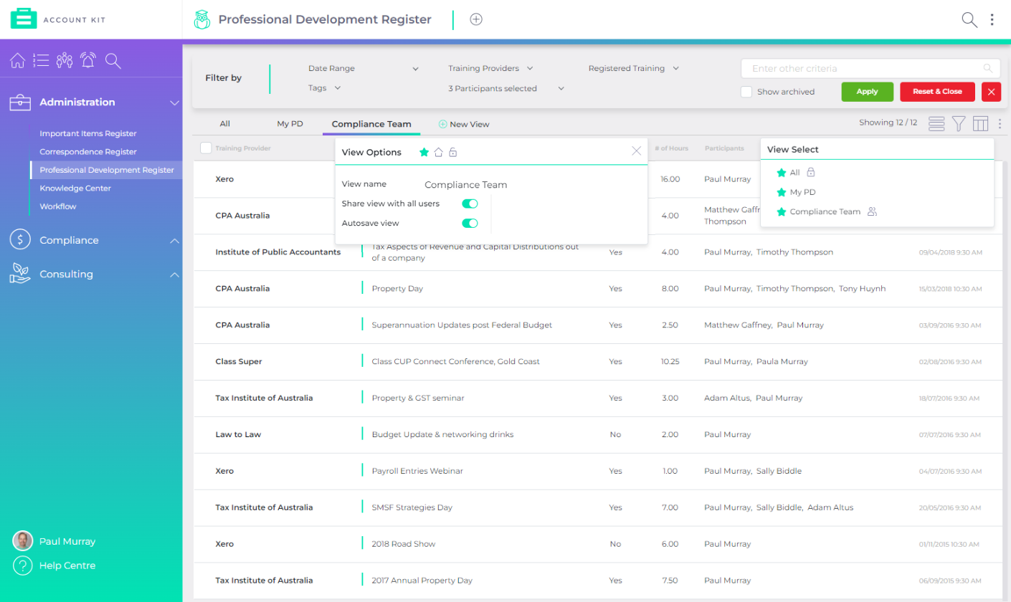Click the plus circle add icon in header

[476, 19]
